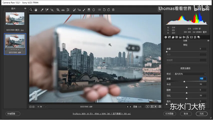Rotate image counterclockwise

pyautogui.click(x=104, y=10)
